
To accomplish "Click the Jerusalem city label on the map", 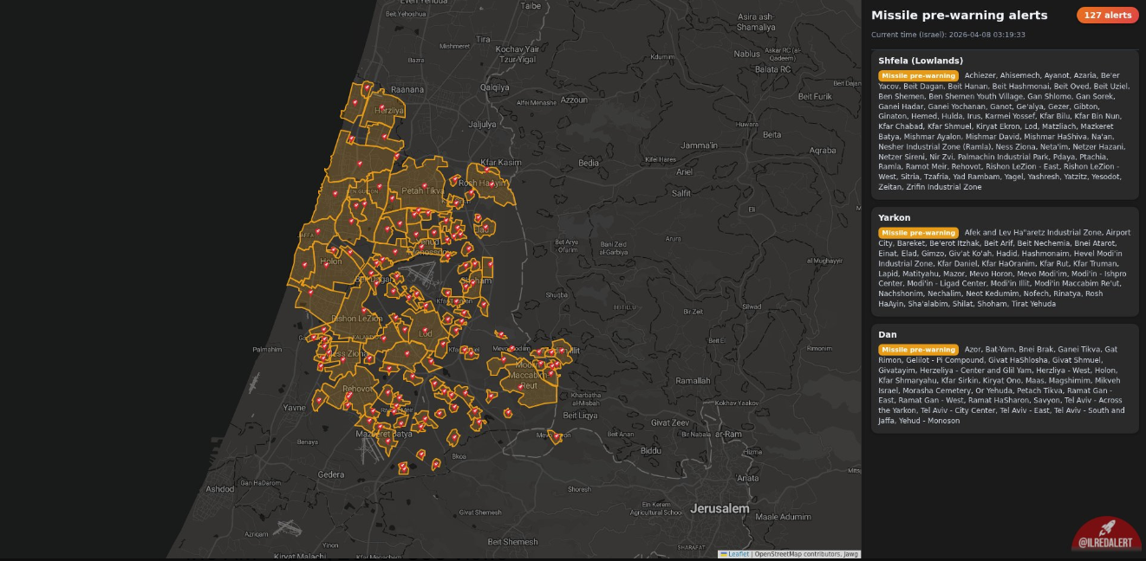I will 720,508.
